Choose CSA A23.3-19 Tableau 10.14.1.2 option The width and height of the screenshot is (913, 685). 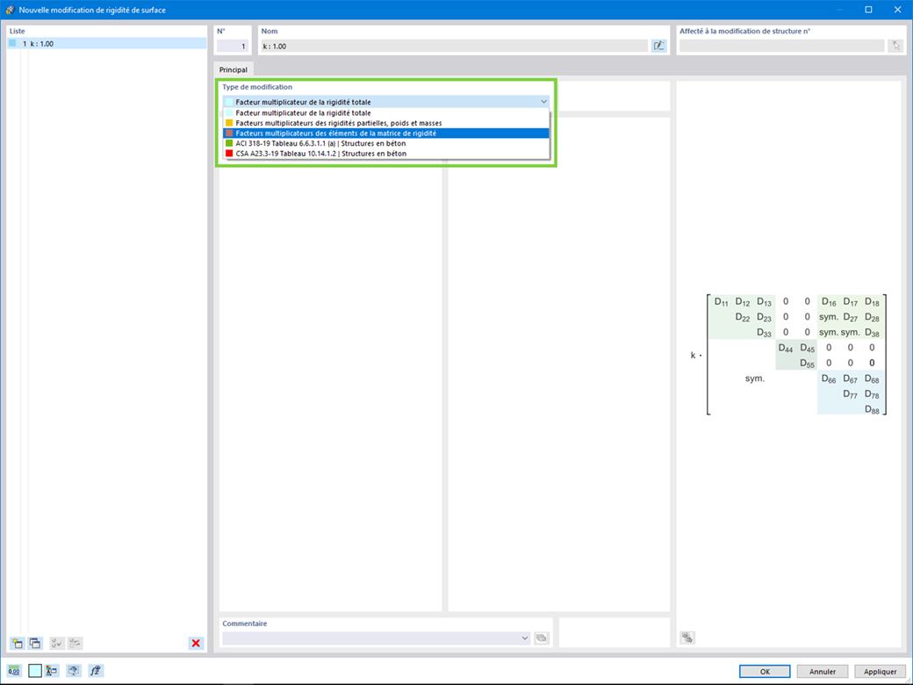[x=386, y=154]
